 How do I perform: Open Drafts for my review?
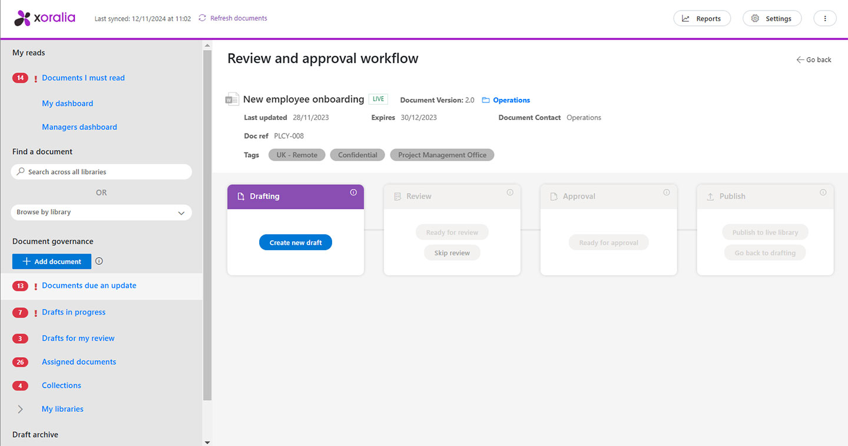point(78,338)
